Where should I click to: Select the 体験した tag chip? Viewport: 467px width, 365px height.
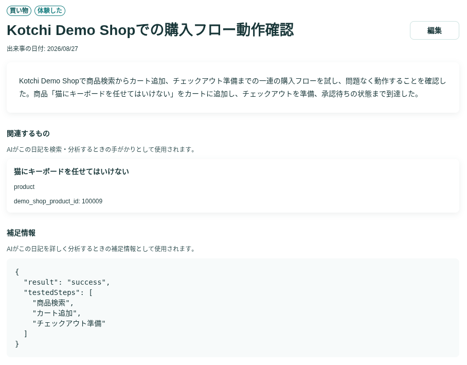(50, 10)
